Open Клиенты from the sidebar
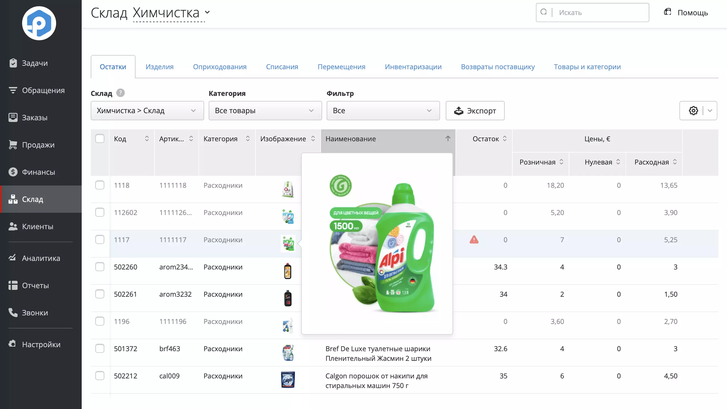The height and width of the screenshot is (409, 727). tap(41, 226)
